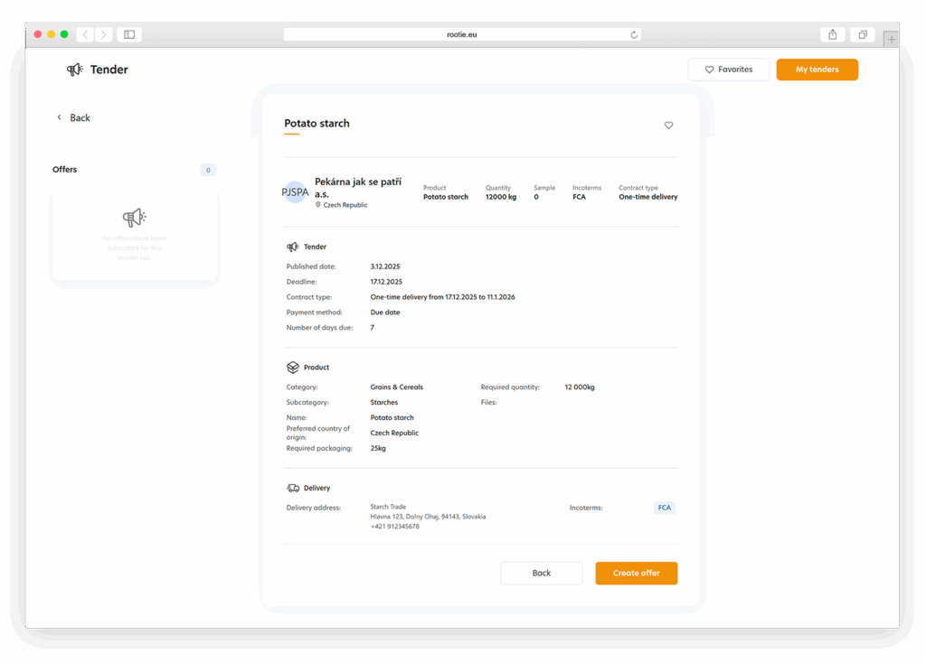Image resolution: width=926 pixels, height=663 pixels.
Task: Show all tabs overview
Action: [x=863, y=34]
